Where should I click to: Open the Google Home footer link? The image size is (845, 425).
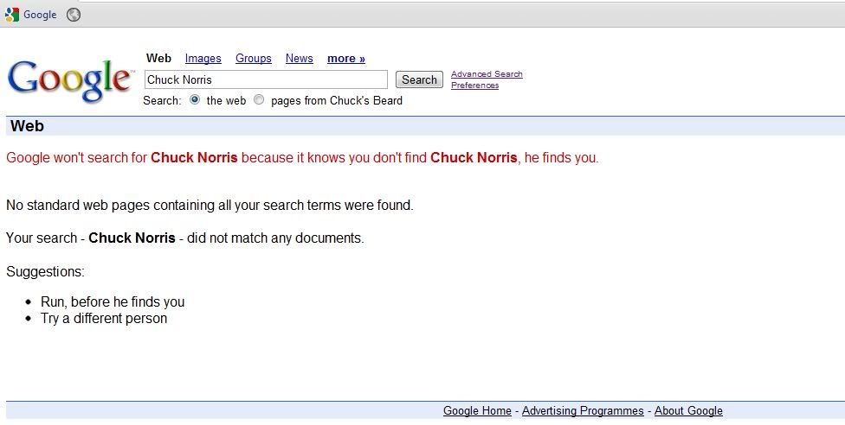pyautogui.click(x=477, y=410)
